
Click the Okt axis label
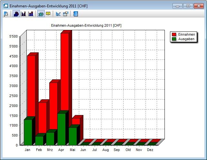coord(128,150)
